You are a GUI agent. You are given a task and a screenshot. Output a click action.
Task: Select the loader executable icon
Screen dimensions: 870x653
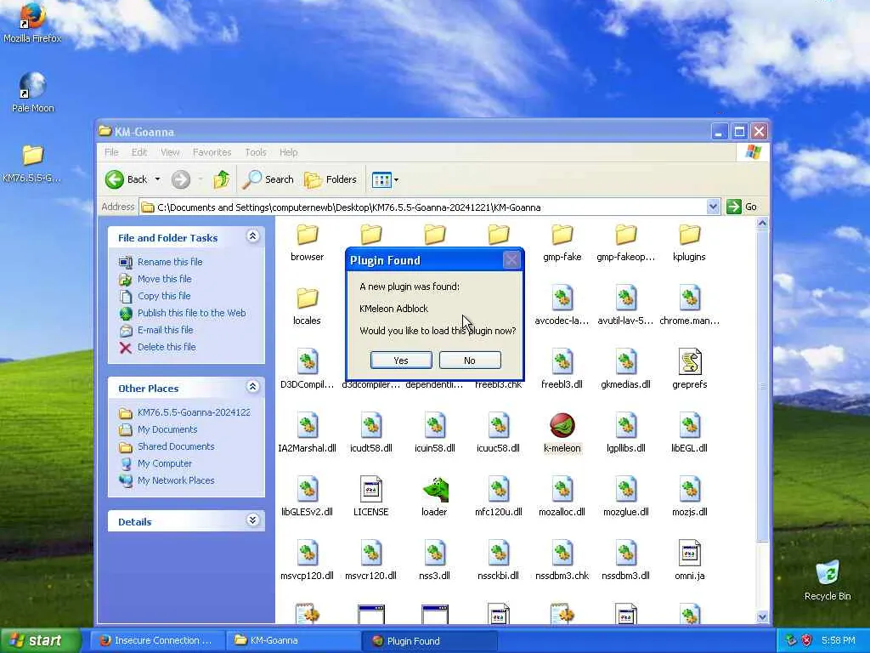[434, 490]
